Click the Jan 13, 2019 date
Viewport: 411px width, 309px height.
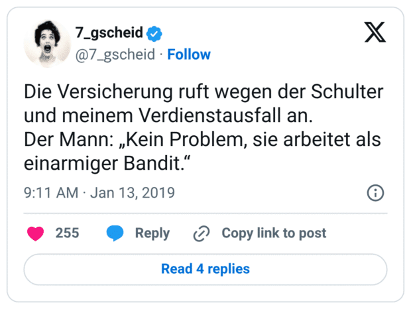[x=133, y=194]
